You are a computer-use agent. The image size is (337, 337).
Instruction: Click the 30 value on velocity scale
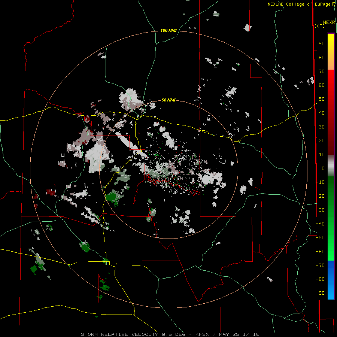point(322,127)
